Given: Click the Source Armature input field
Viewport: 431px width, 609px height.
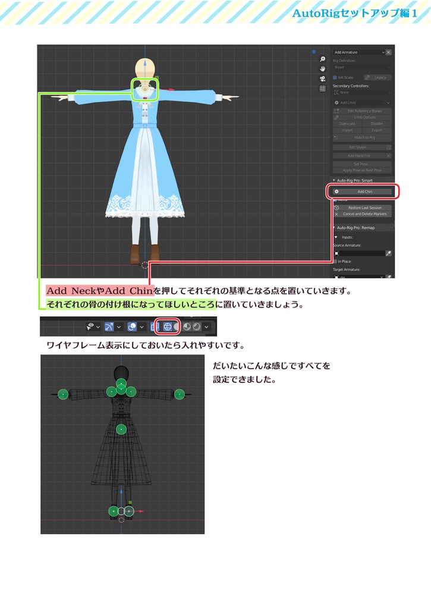Looking at the screenshot, I should (x=359, y=253).
